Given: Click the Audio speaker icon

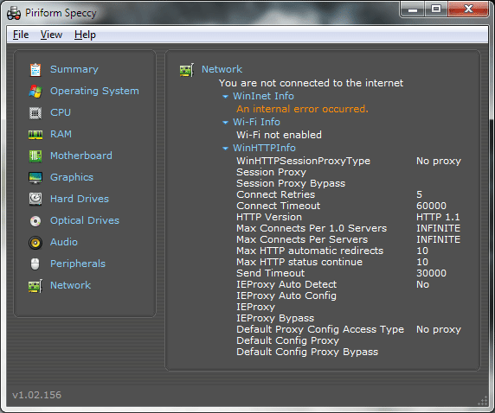Looking at the screenshot, I should click(35, 243).
